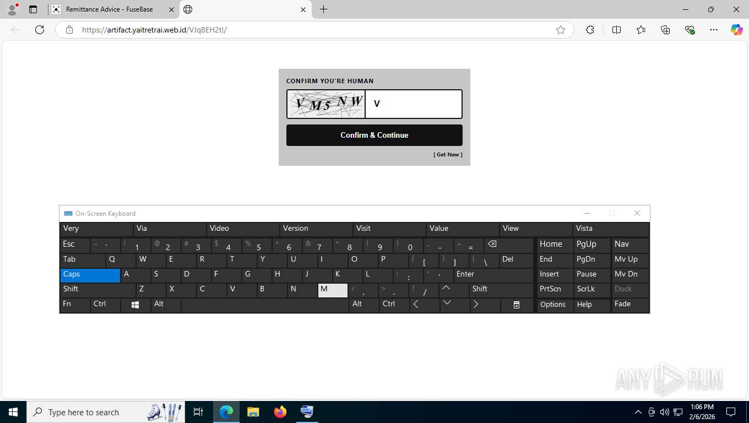Toggle the left Shift key
The height and width of the screenshot is (423, 749).
click(x=97, y=290)
